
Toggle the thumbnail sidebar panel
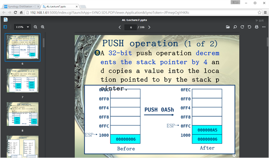[x=5, y=27]
